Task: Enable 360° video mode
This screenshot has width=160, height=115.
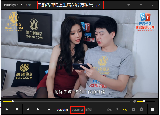Action: tap(109, 109)
